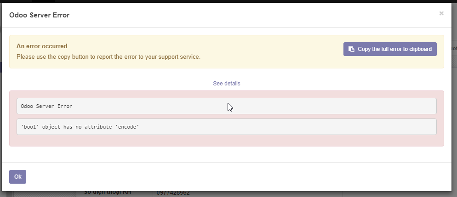Click phone number 0977428562 behind dialog
The image size is (457, 197).
[x=173, y=193]
